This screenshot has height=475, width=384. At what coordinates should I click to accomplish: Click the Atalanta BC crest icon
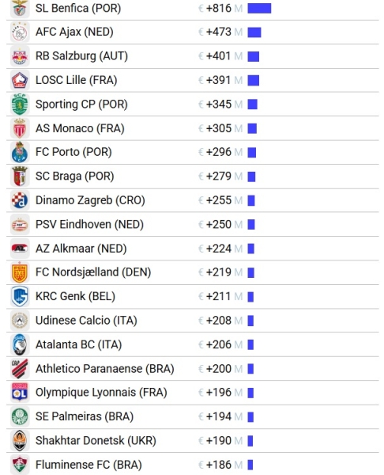(20, 344)
